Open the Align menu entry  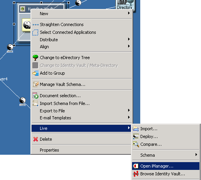(x=81, y=47)
